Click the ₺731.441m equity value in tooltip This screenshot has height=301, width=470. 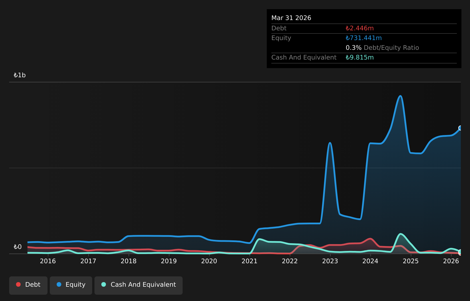364,38
